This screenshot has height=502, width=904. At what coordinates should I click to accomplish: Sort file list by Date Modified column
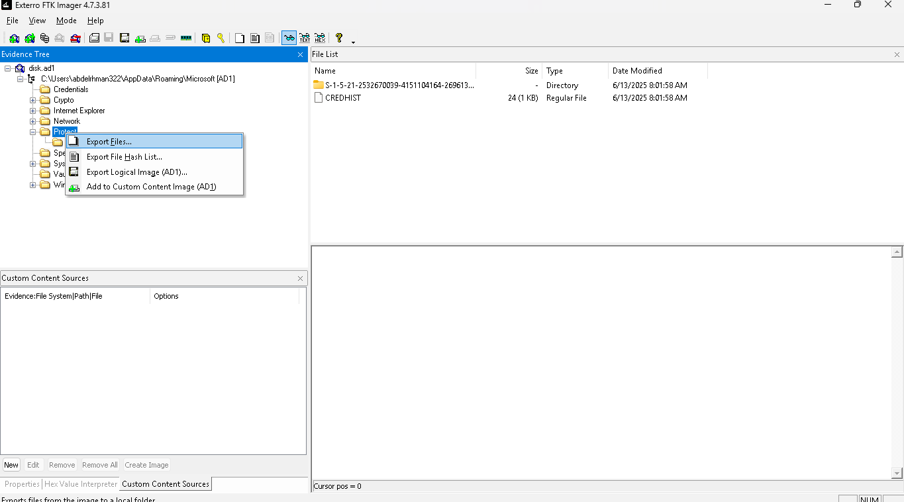pyautogui.click(x=658, y=71)
